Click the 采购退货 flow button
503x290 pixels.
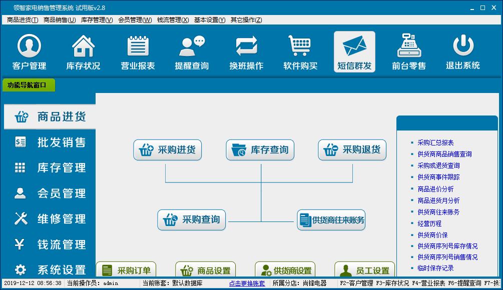(x=352, y=149)
